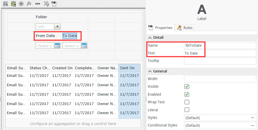Switch to the Properties tab
Image resolution: width=258 pixels, height=130 pixels.
tap(160, 28)
